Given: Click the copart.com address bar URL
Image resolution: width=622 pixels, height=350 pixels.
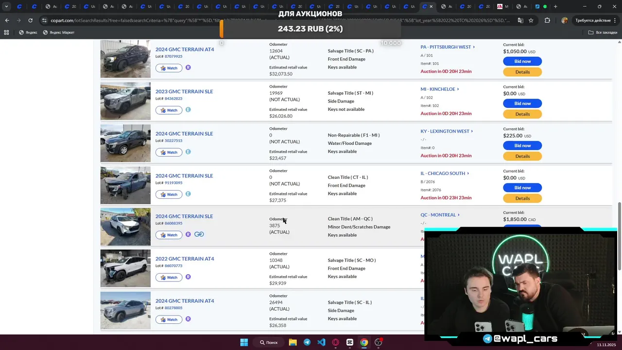Looking at the screenshot, I should [x=280, y=20].
